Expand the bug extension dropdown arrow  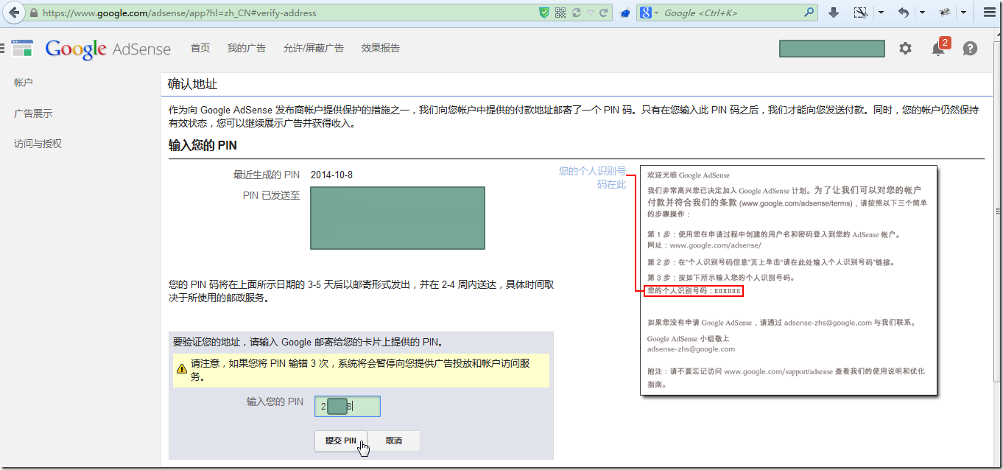963,13
